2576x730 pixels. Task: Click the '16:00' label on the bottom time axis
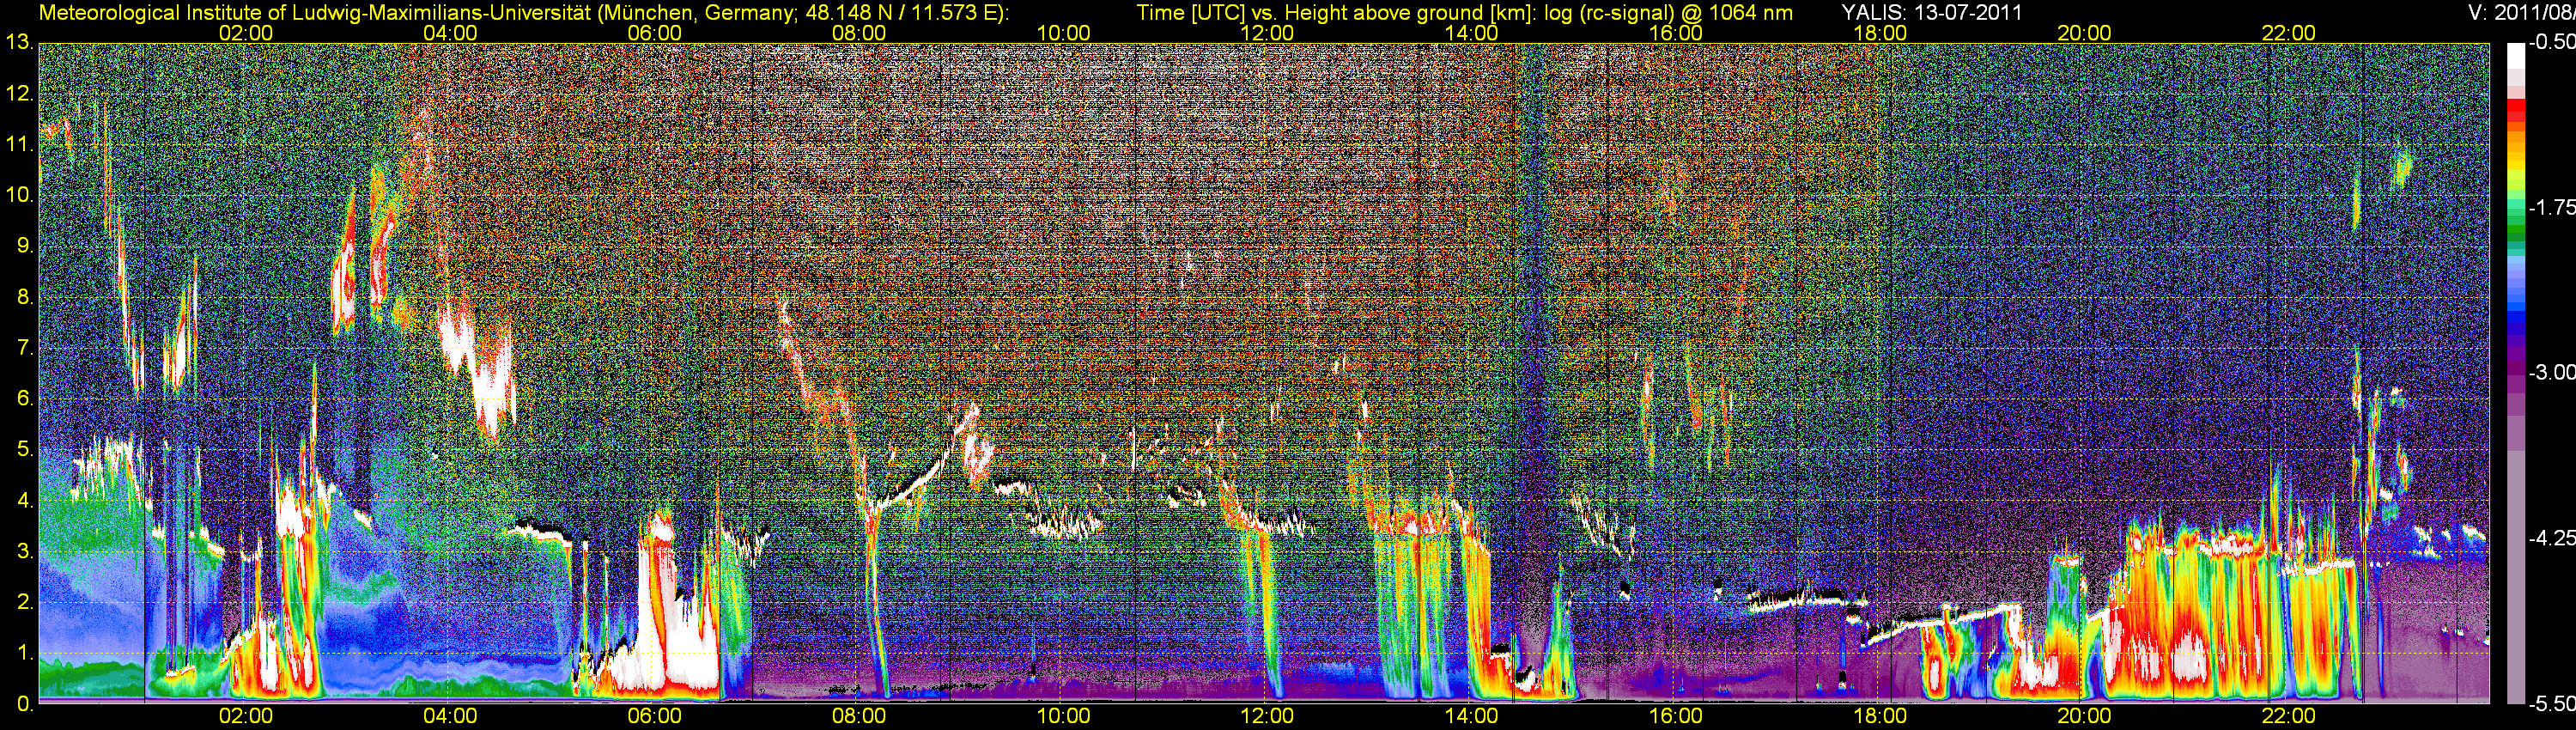pos(1676,716)
